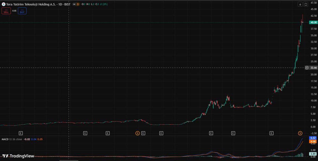Click the MACD histogram value -0.02
Viewport: 318px width, 161px height.
(26, 139)
